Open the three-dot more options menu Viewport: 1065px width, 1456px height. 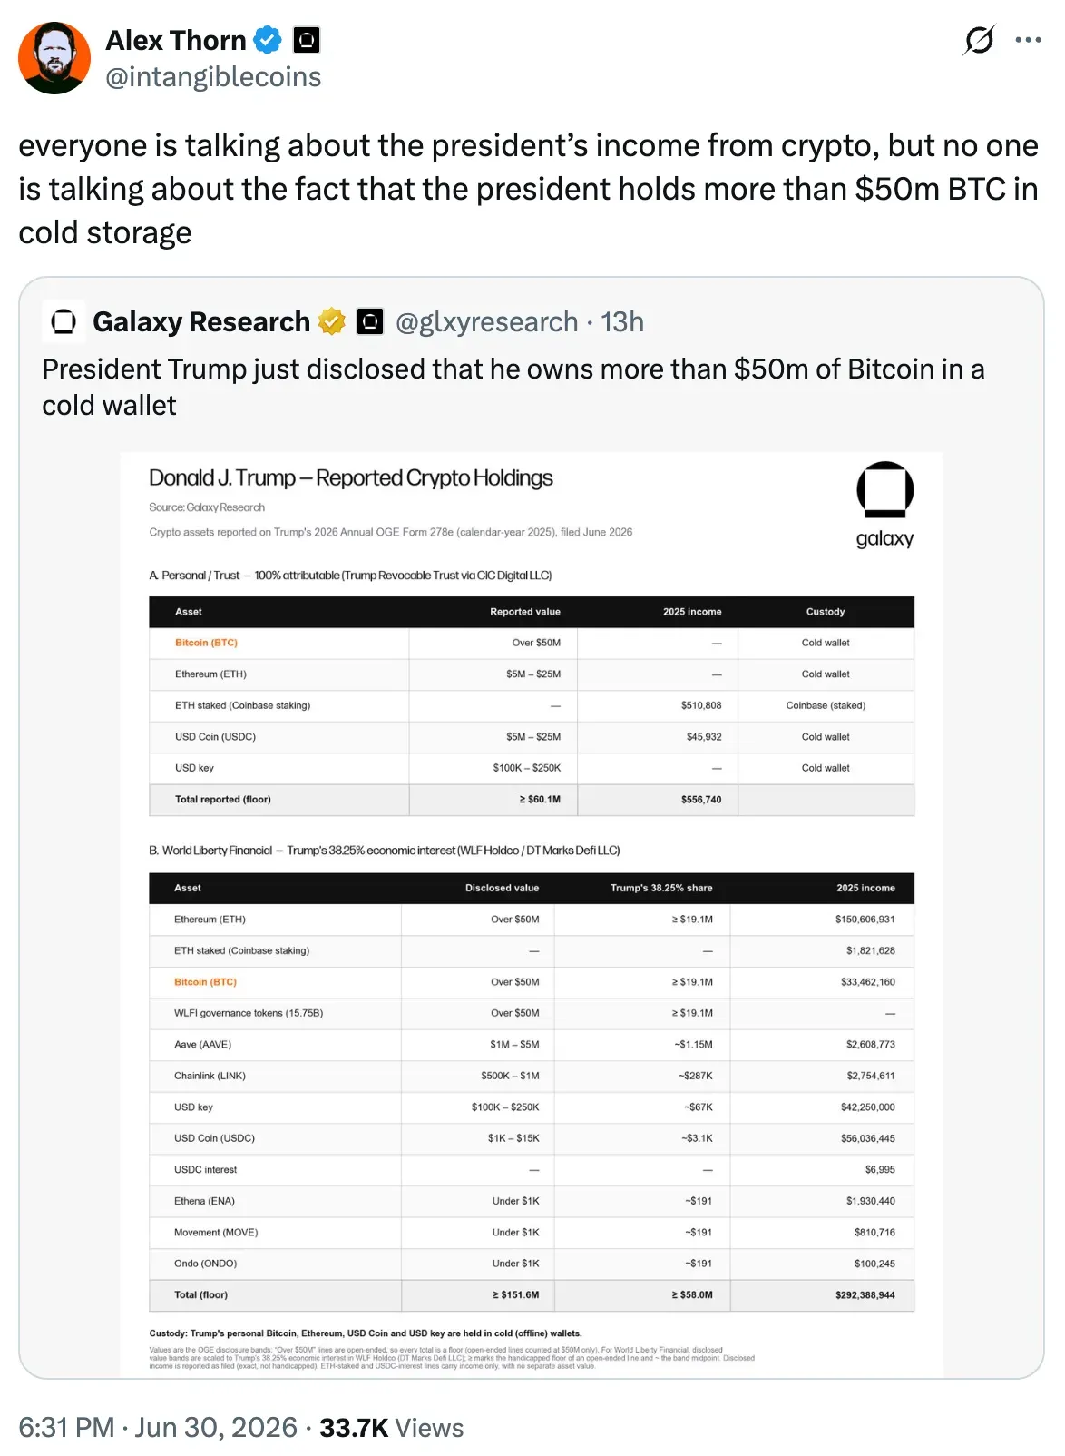click(x=1028, y=40)
